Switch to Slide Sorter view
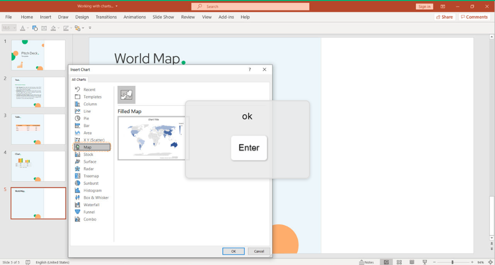This screenshot has height=265, width=495. tap(399, 262)
